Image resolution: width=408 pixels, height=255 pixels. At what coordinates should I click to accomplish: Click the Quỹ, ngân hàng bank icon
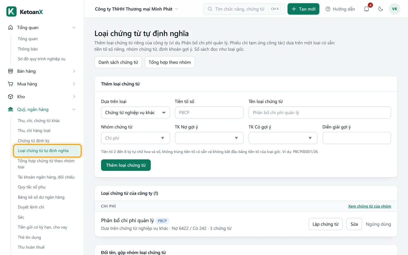click(10, 109)
